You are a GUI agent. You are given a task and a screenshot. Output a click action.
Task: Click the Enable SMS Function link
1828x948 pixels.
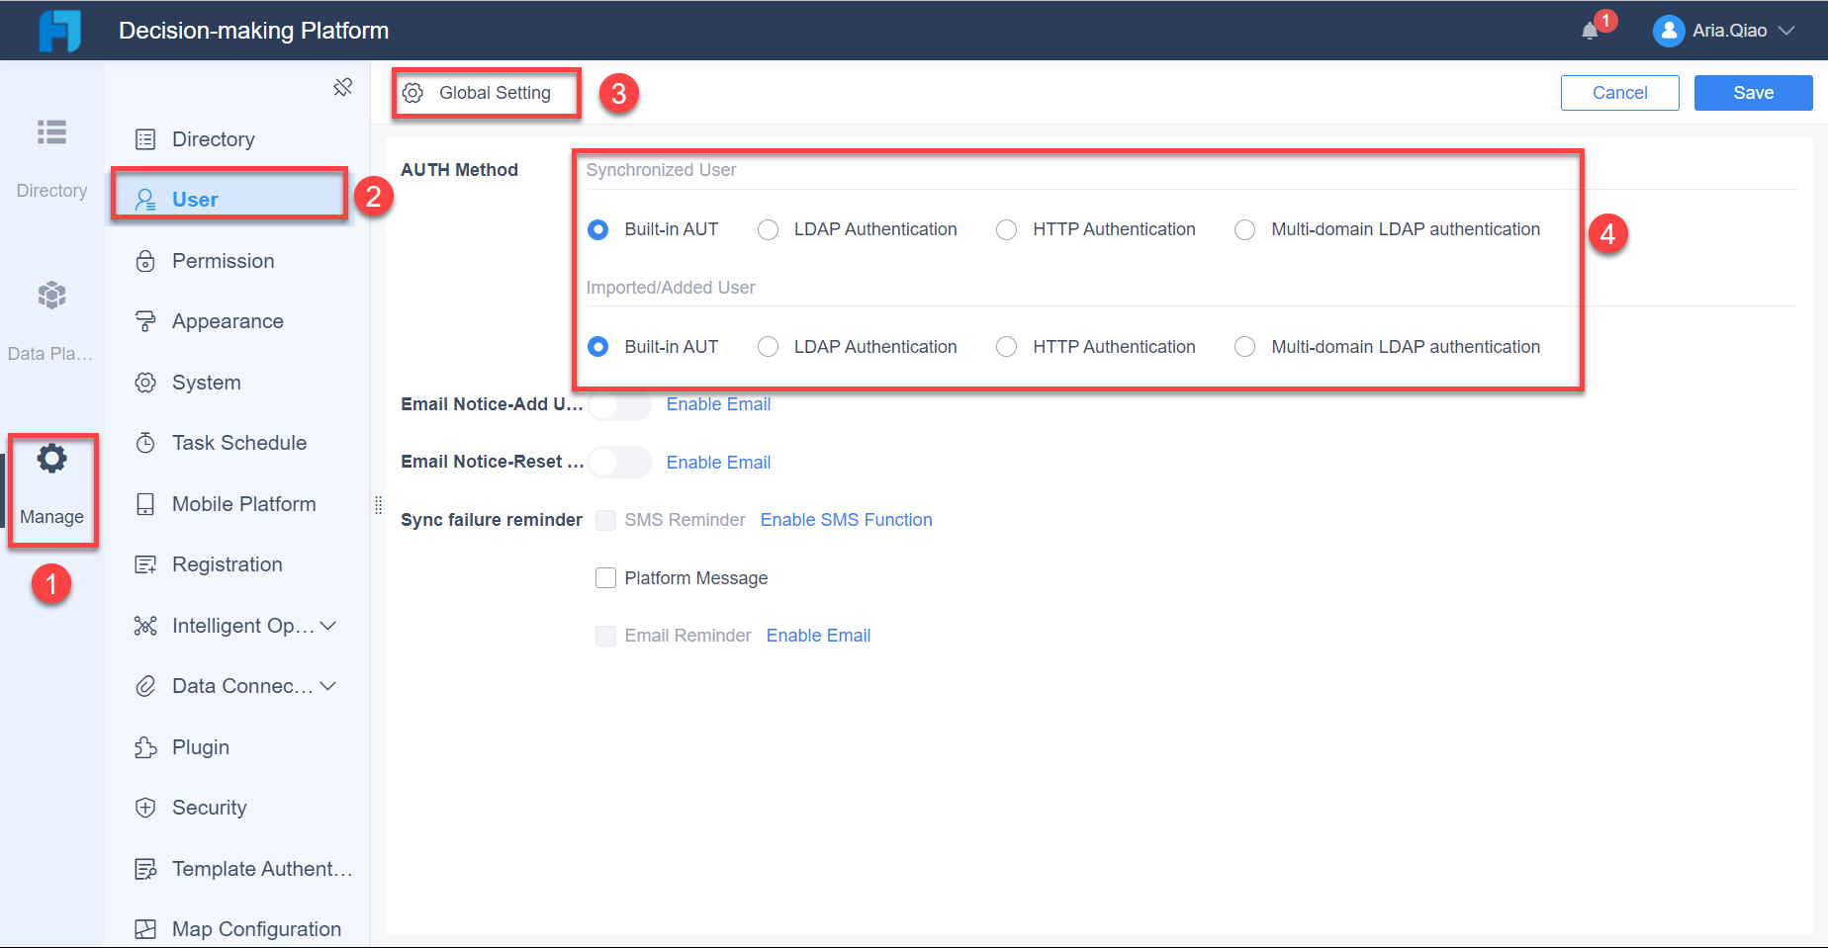click(x=846, y=519)
